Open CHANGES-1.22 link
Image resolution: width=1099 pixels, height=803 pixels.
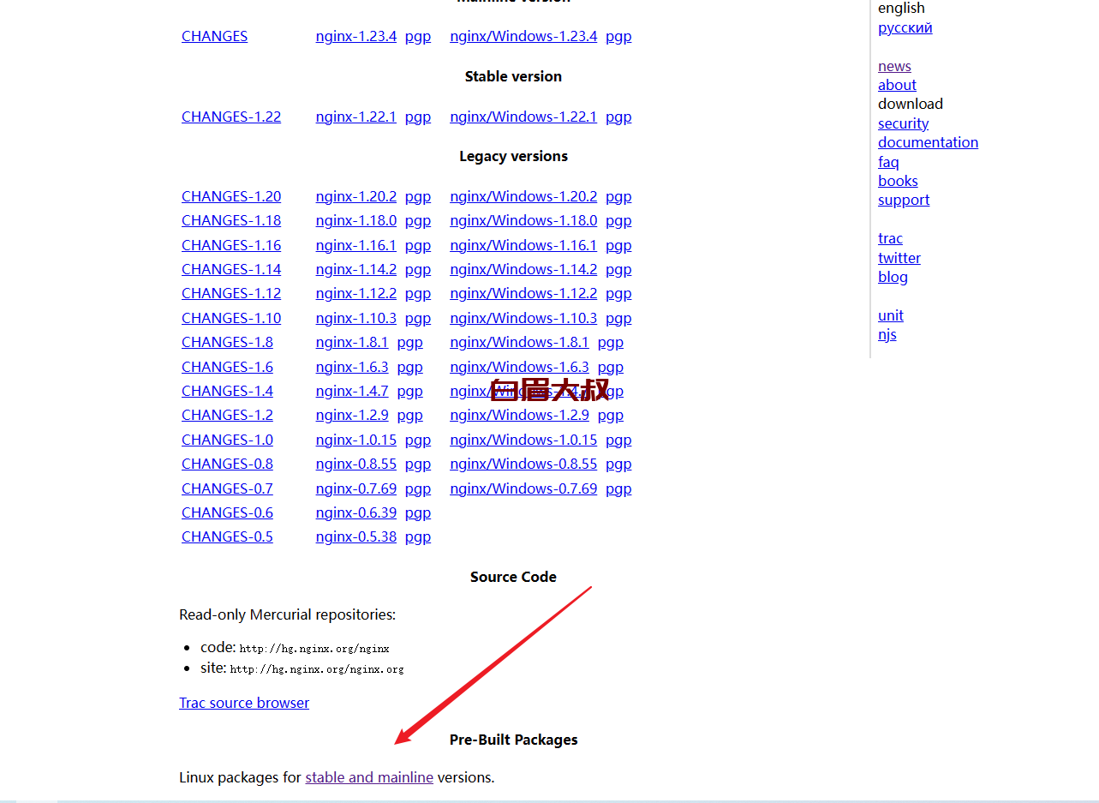[231, 117]
